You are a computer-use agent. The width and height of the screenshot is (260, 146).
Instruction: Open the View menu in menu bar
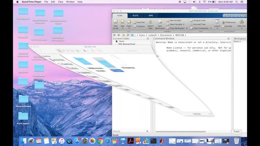pyautogui.click(x=61, y=2)
